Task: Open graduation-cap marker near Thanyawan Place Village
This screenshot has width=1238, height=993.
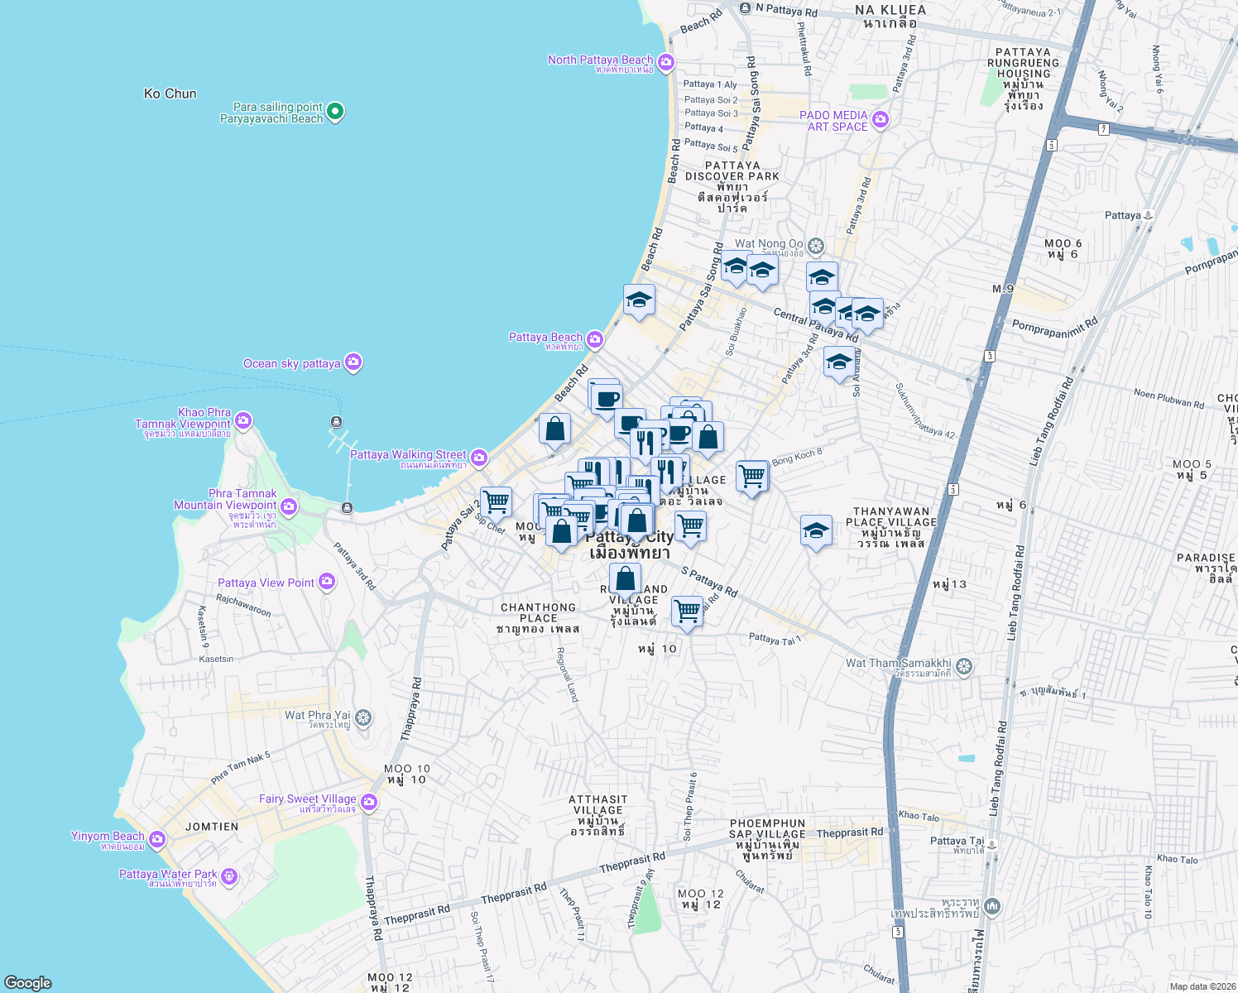Action: (x=816, y=531)
